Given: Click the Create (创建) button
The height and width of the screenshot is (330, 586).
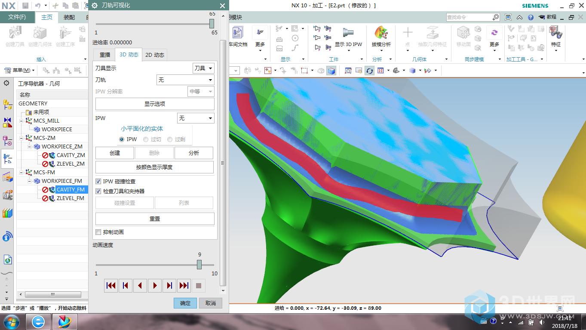Looking at the screenshot, I should click(x=115, y=153).
